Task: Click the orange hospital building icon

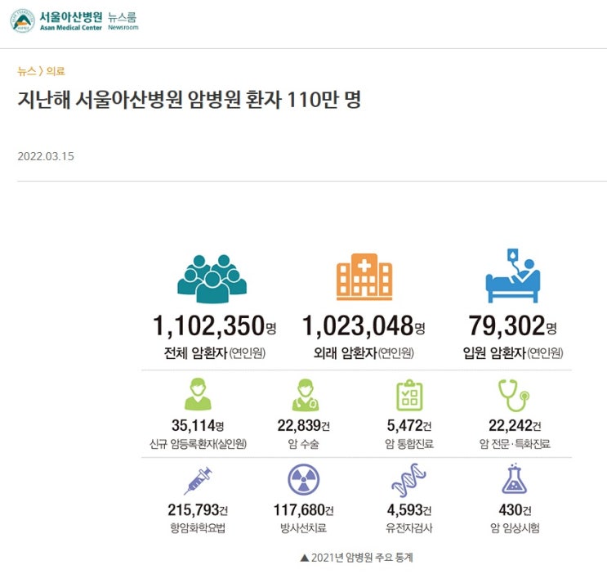Action: (364, 276)
